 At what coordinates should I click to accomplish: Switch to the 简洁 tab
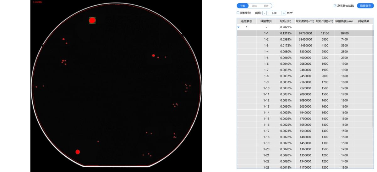(254, 6)
